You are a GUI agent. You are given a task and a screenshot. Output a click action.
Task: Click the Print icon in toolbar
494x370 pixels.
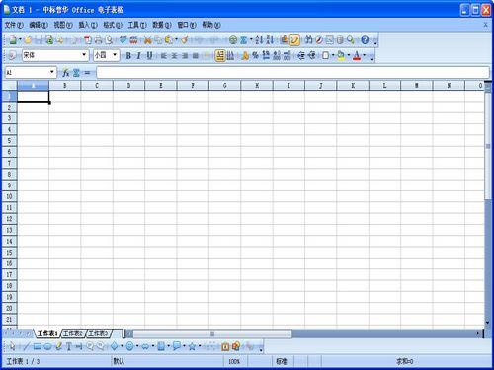coord(98,39)
